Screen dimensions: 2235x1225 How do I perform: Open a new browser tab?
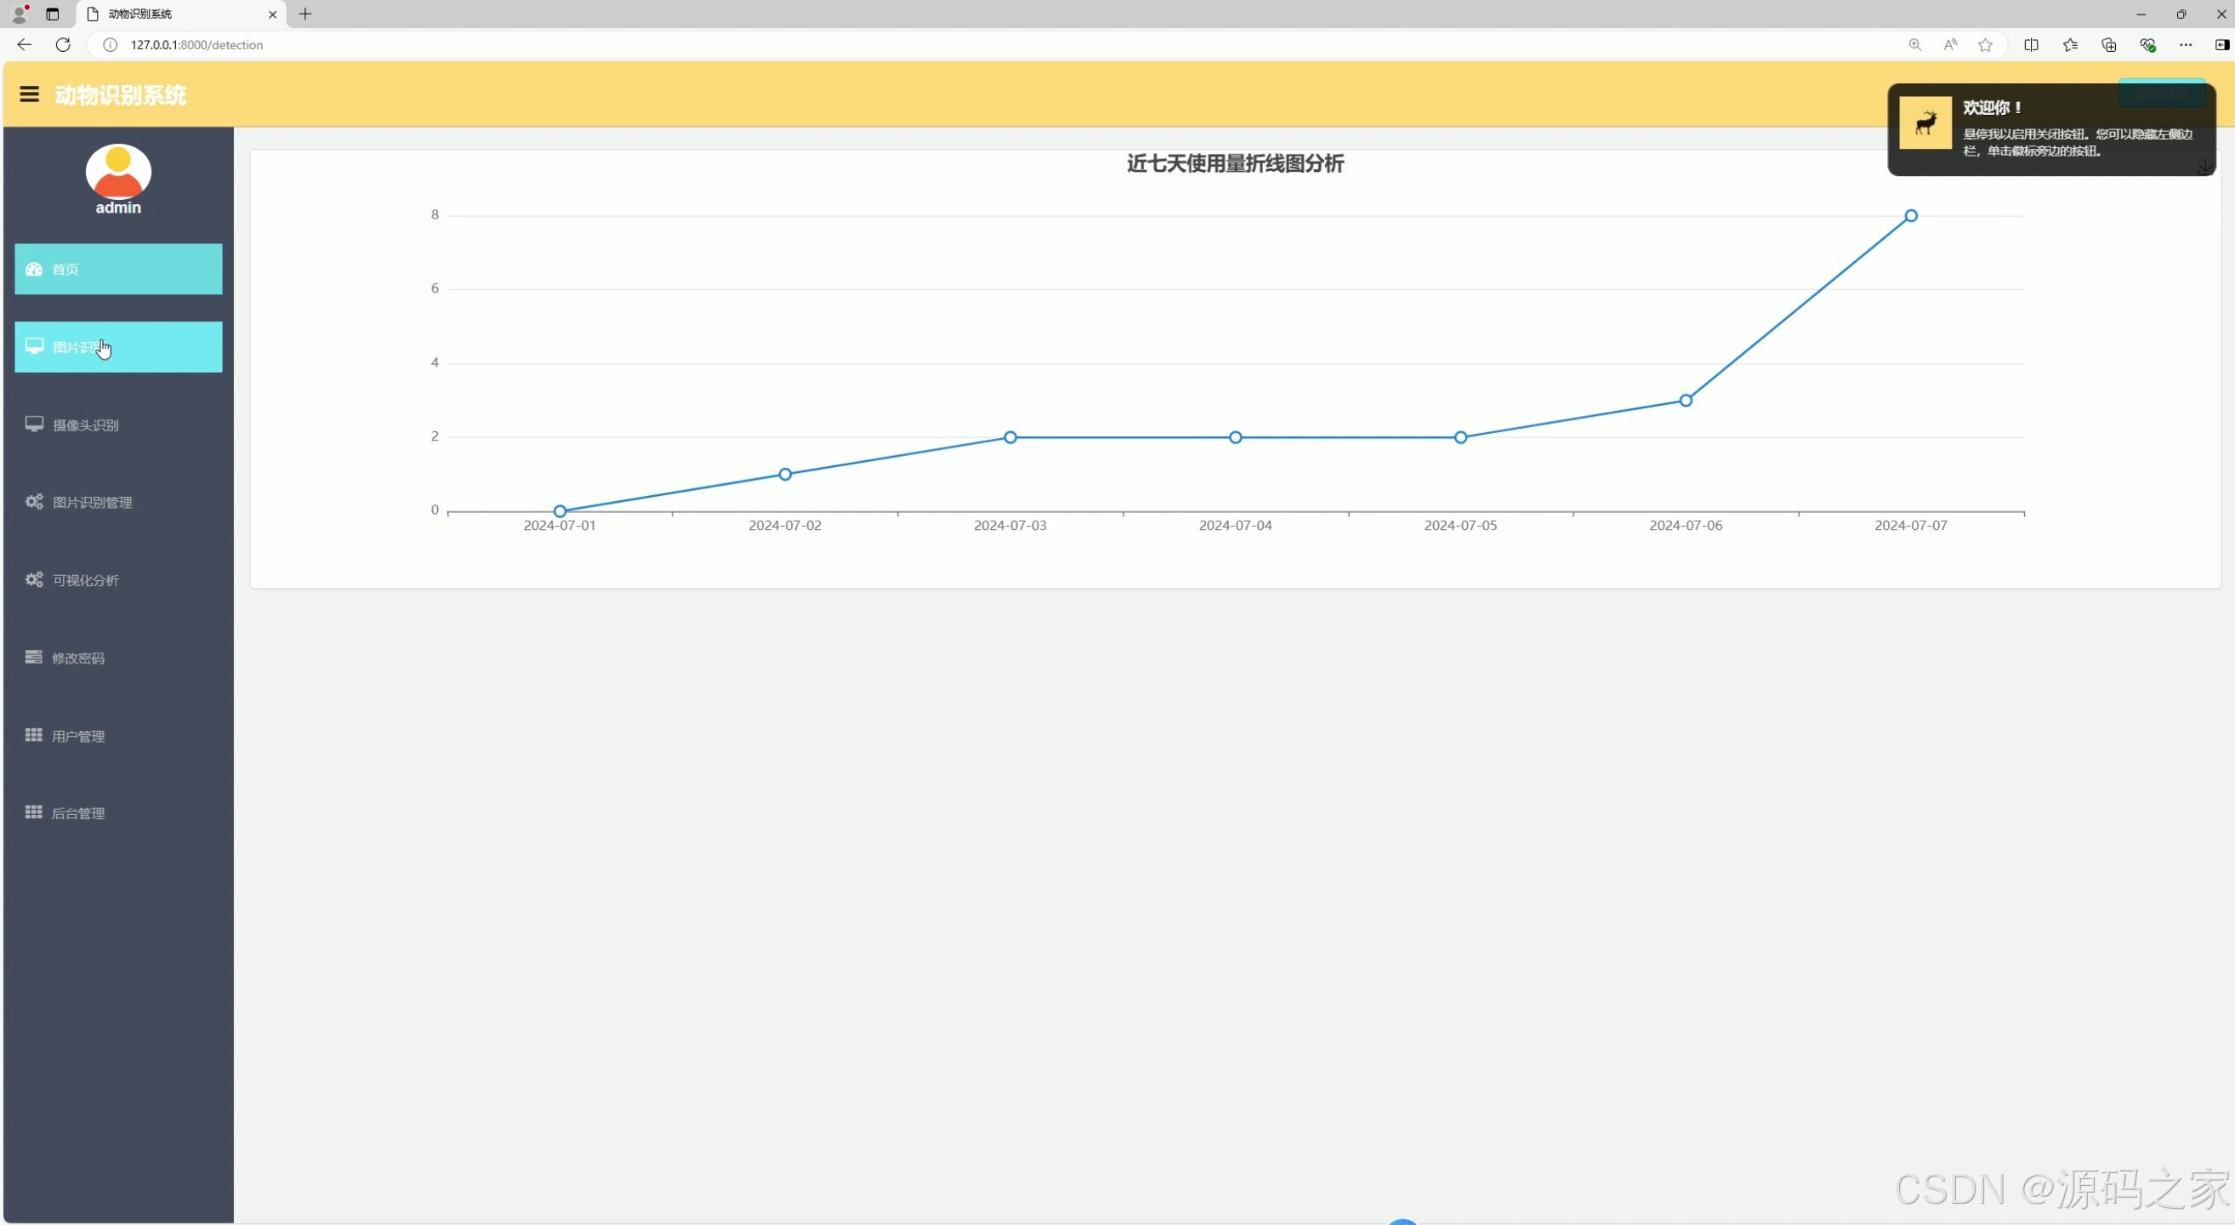[304, 14]
